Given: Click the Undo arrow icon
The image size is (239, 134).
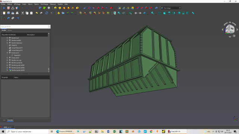Looking at the screenshot, I should coord(37,13).
